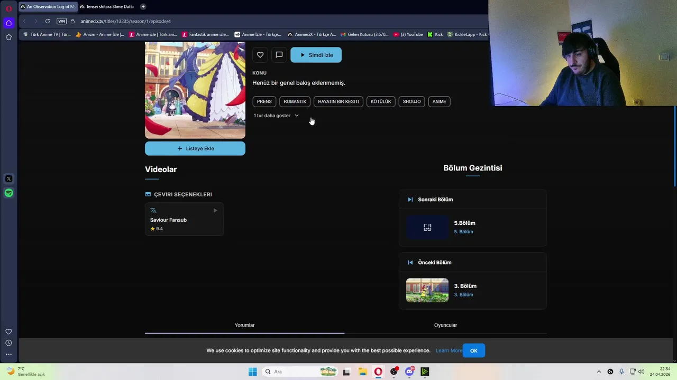Open the Kick bookmark
Image resolution: width=677 pixels, height=380 pixels.
click(435, 34)
